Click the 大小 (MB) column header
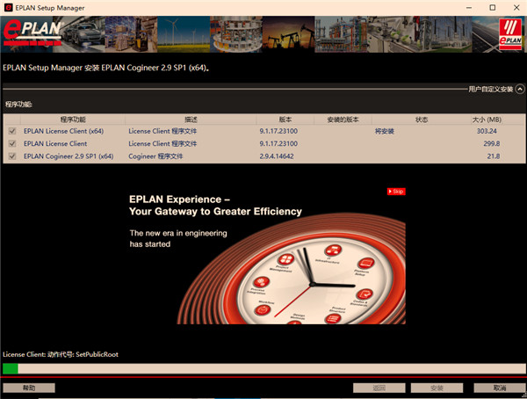Screen dimensions: 527x399 [487, 120]
